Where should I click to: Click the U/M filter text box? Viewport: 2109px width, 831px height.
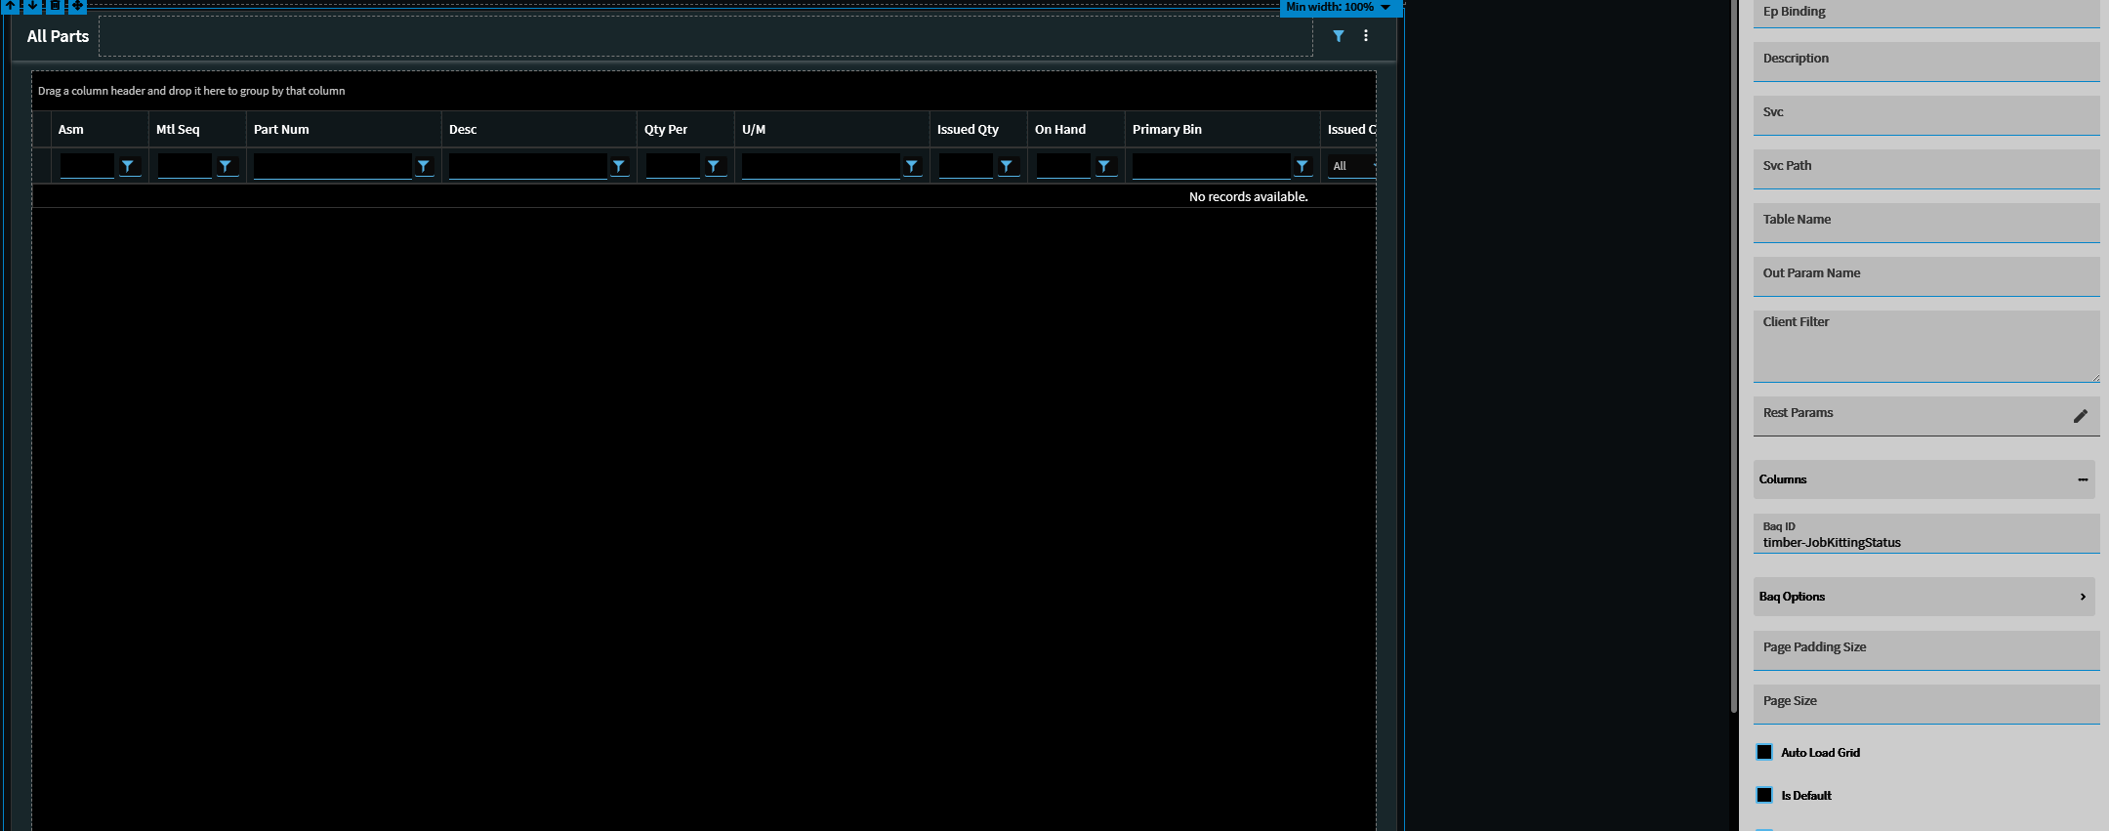pos(821,166)
